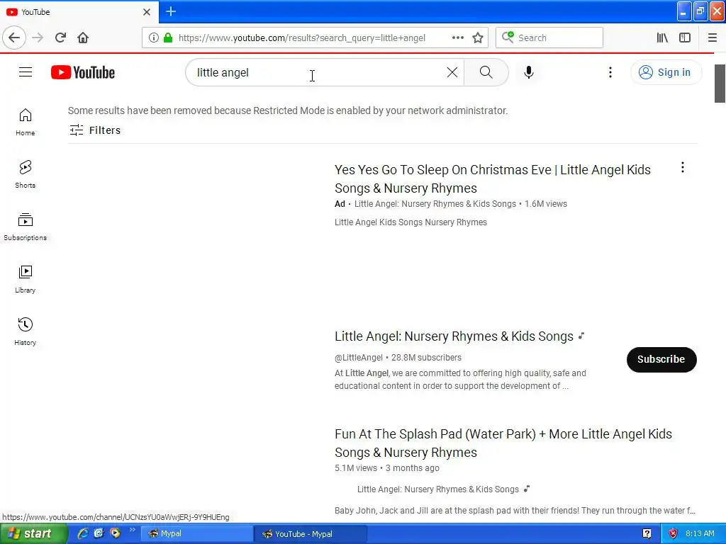Click the '5.1M views • 3 months ago' text
This screenshot has height=544, width=726.
point(386,468)
